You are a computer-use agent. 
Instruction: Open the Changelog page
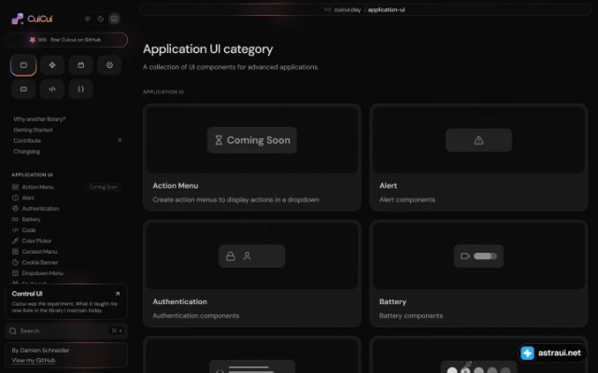click(27, 151)
